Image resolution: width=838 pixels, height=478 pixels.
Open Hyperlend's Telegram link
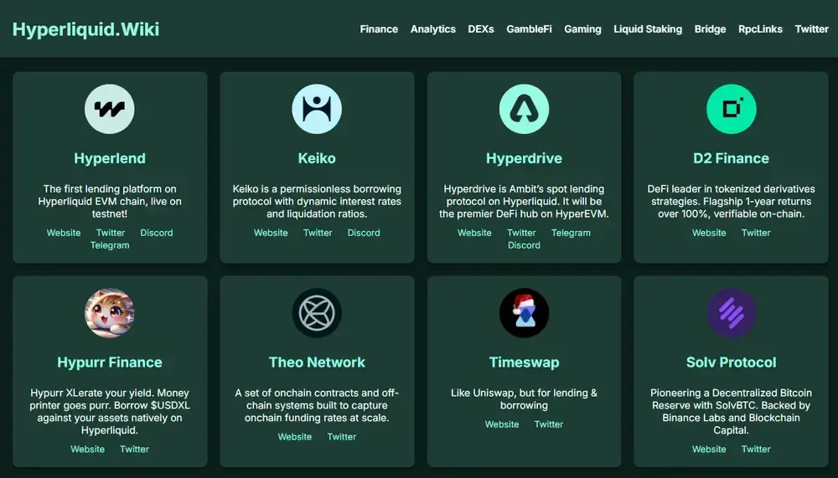[110, 245]
